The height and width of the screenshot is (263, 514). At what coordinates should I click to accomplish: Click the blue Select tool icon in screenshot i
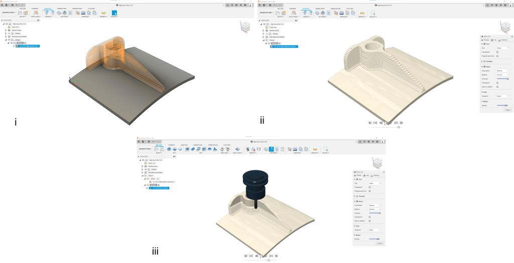[114, 13]
